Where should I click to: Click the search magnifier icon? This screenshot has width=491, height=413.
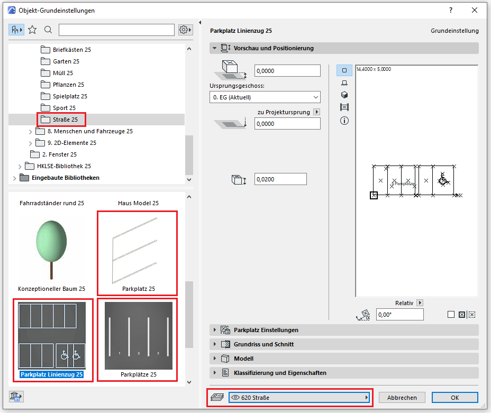point(48,30)
